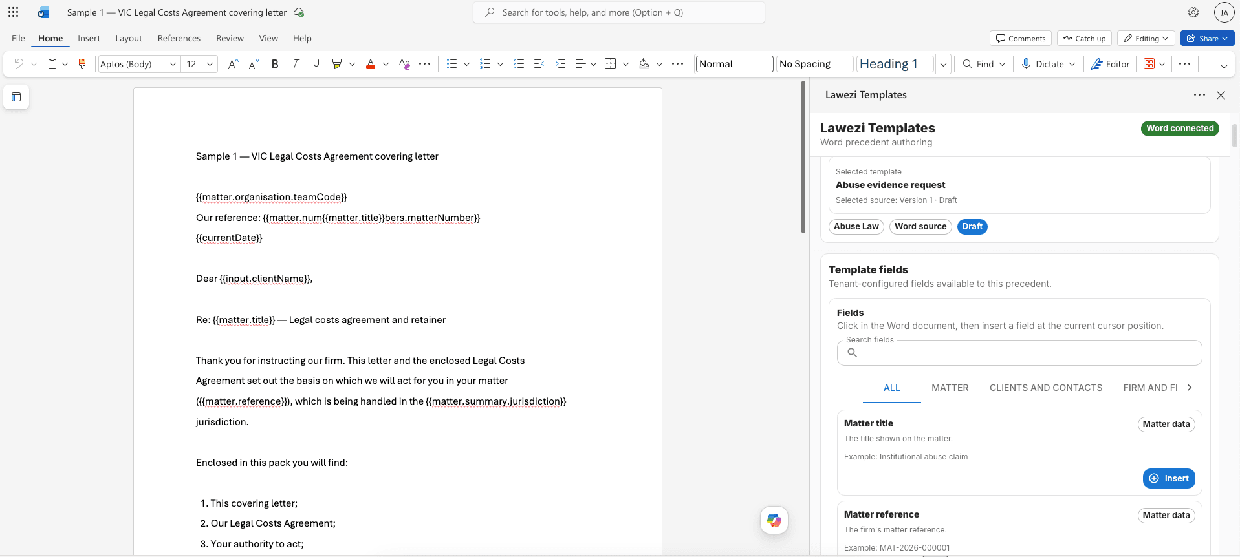Viewport: 1240px width, 557px height.
Task: Click the Search fields input
Action: (1019, 353)
